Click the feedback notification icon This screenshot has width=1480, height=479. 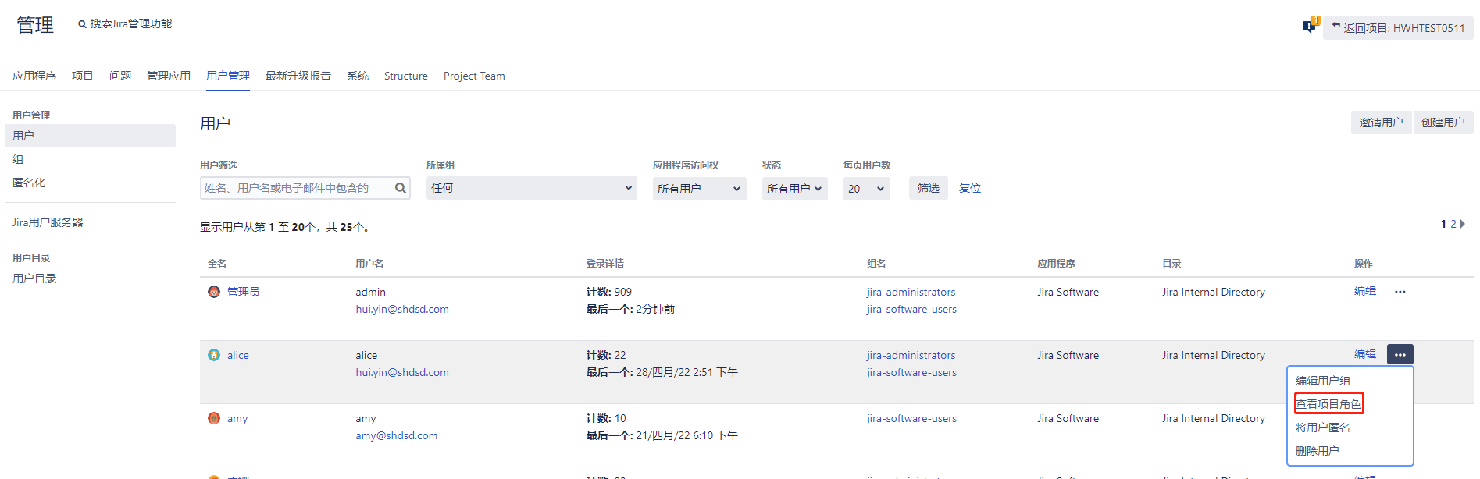tap(1310, 27)
